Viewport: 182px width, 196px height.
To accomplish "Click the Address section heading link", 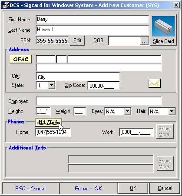I will click(19, 50).
